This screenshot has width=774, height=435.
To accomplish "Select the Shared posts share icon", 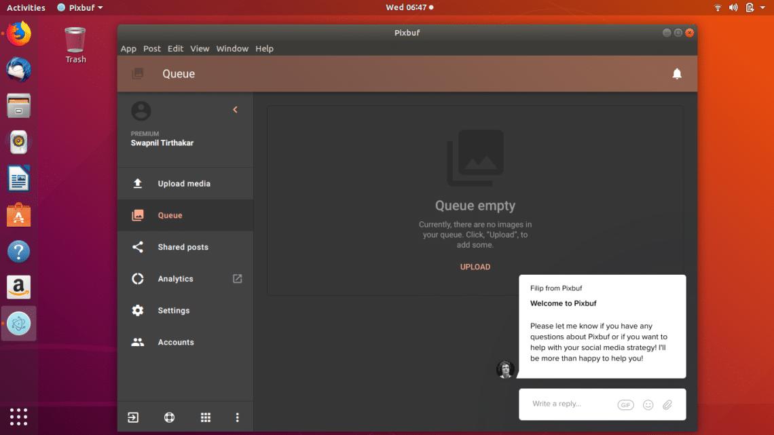I will (136, 247).
